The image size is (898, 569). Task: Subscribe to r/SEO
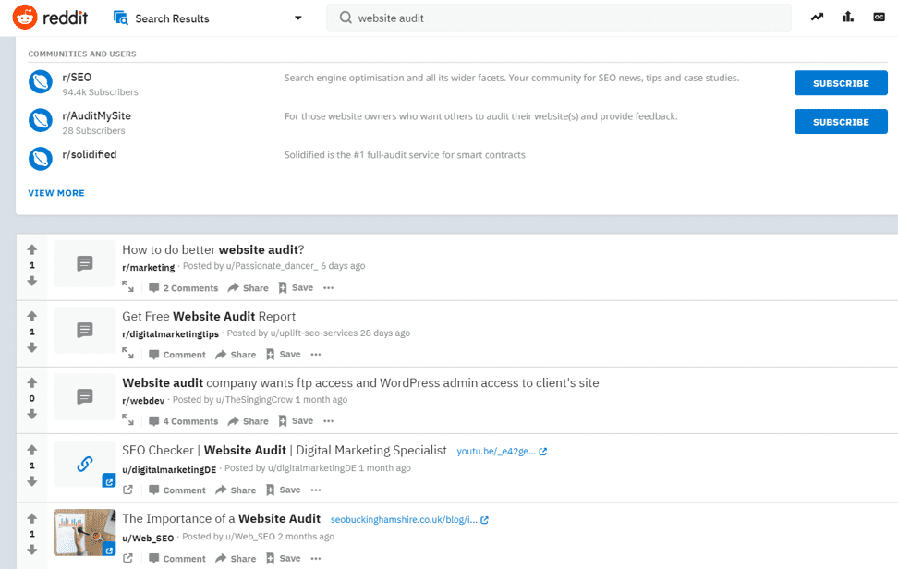840,82
